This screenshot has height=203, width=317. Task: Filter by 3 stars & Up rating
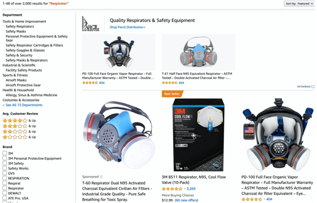point(19,126)
